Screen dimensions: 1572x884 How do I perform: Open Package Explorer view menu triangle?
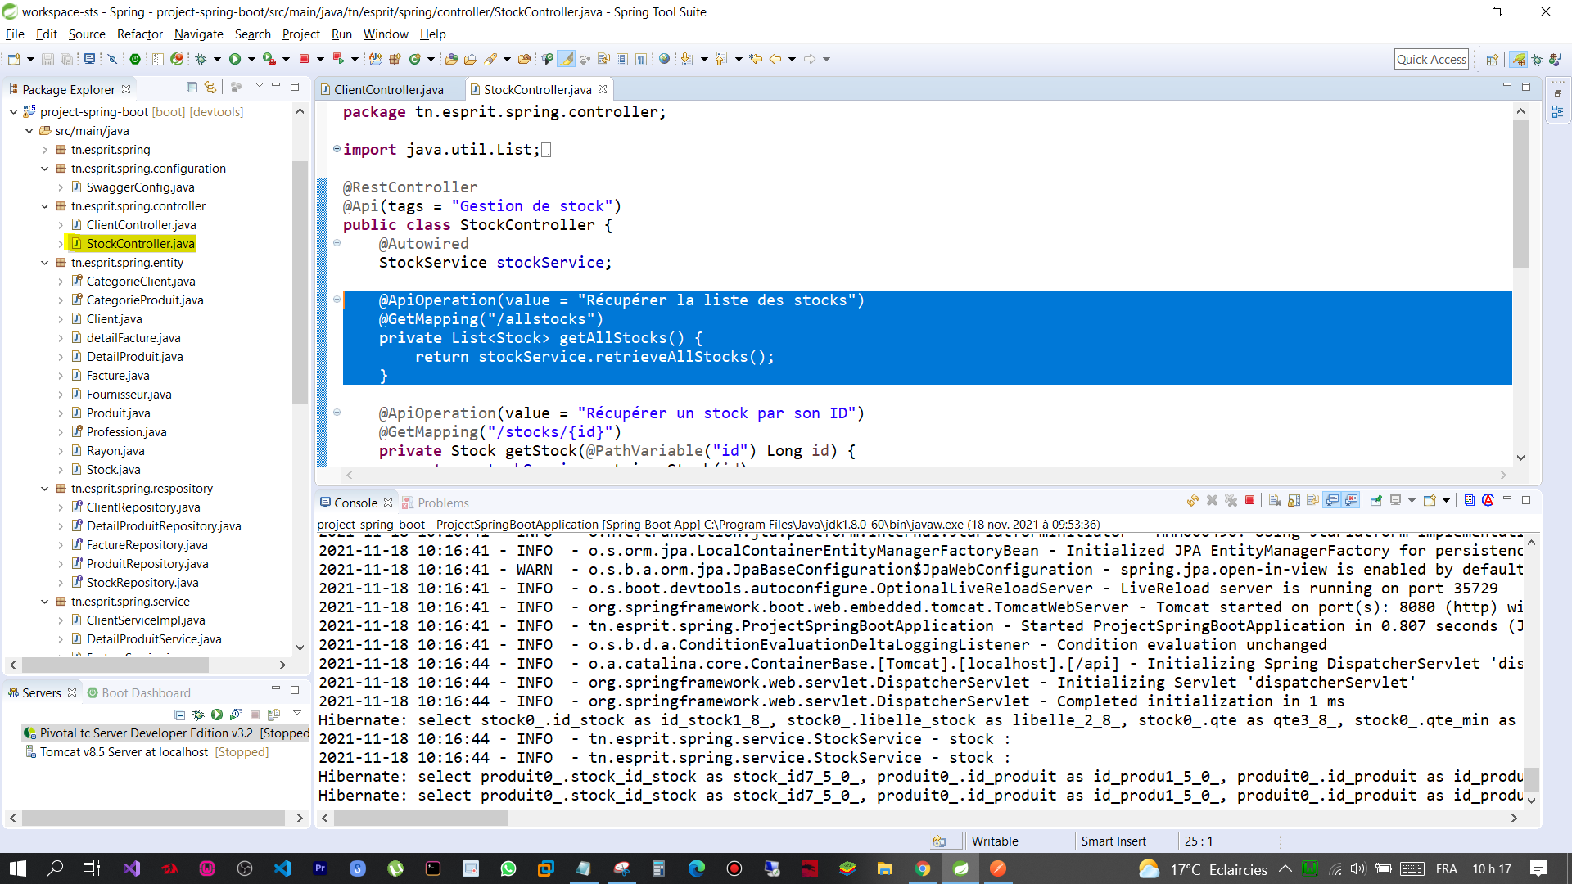(x=259, y=86)
